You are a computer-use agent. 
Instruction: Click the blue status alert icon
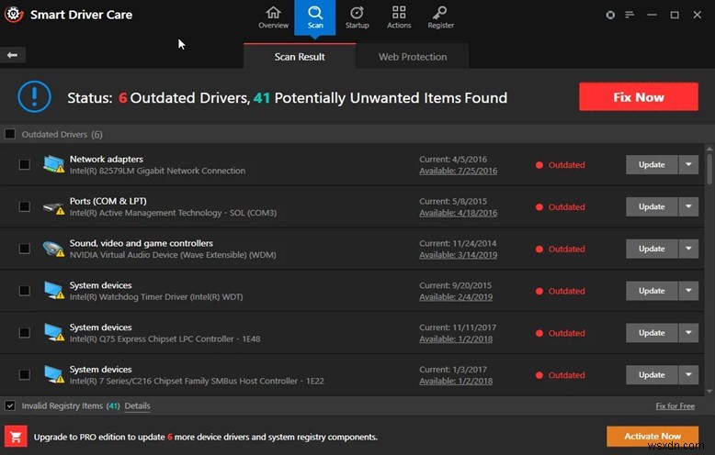[x=34, y=97]
